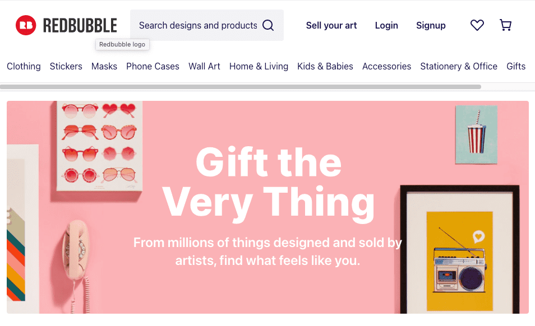Open the Gifts category
Viewport: 535px width, 326px height.
click(x=516, y=66)
